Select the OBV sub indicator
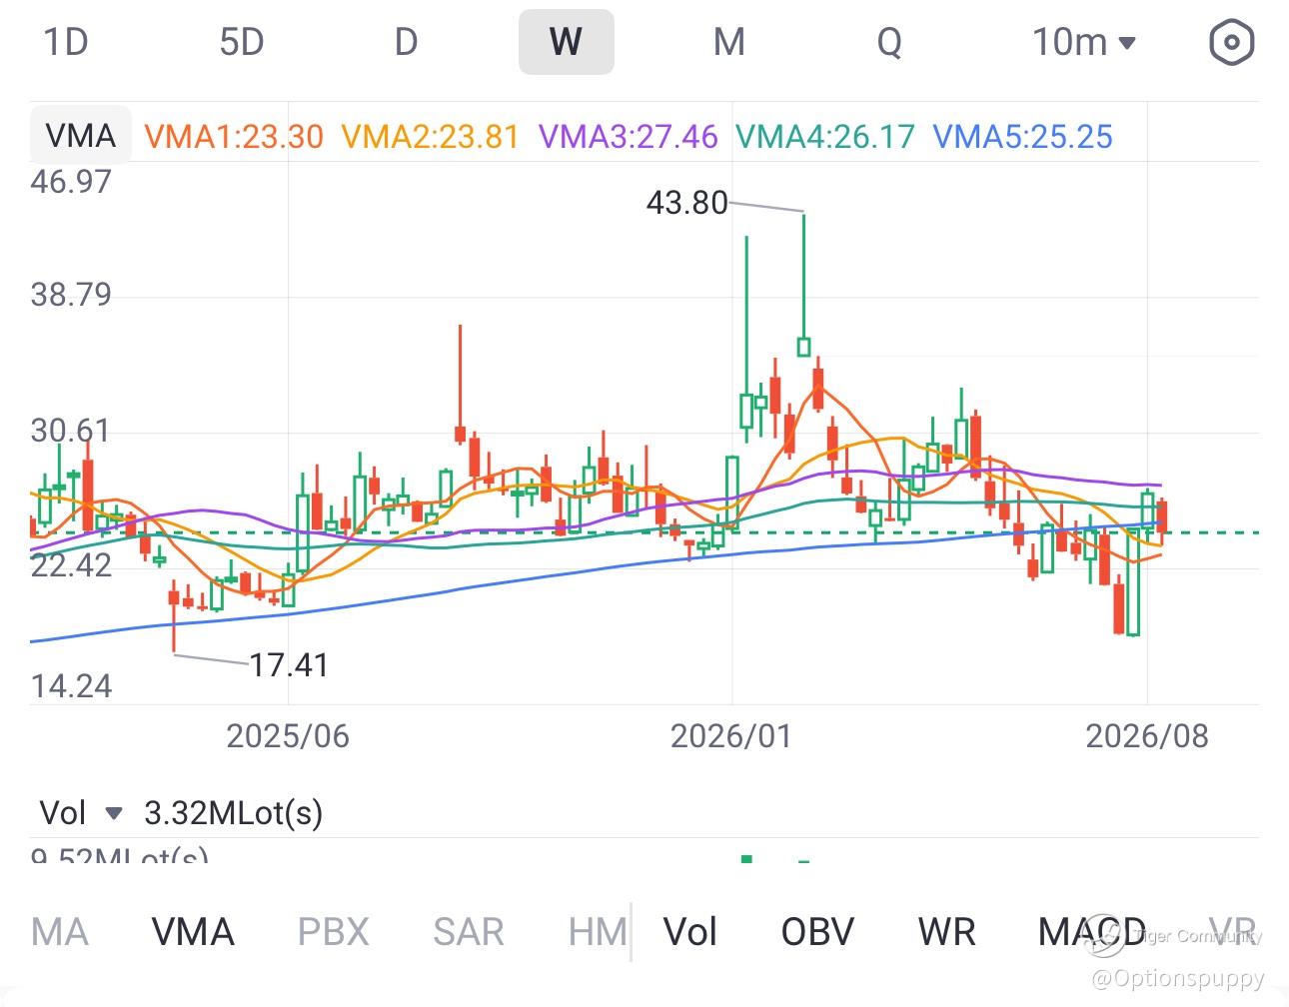This screenshot has height=1007, width=1289. (817, 932)
